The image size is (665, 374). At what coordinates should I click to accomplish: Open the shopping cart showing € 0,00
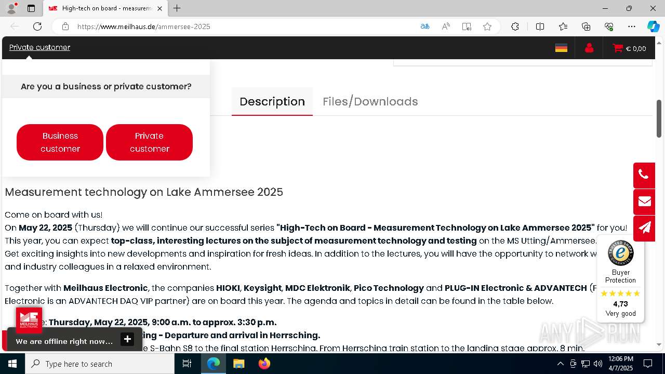(629, 48)
